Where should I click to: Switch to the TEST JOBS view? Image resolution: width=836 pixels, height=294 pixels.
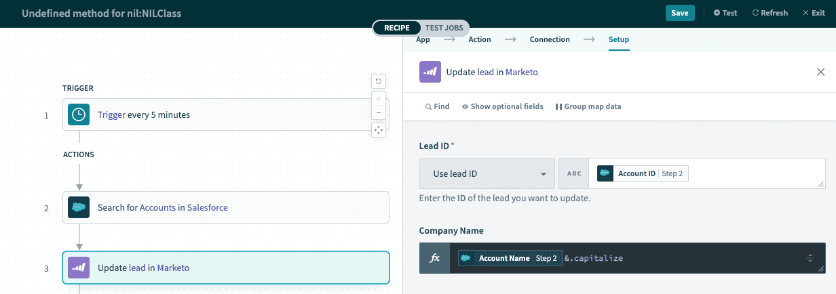click(x=444, y=28)
